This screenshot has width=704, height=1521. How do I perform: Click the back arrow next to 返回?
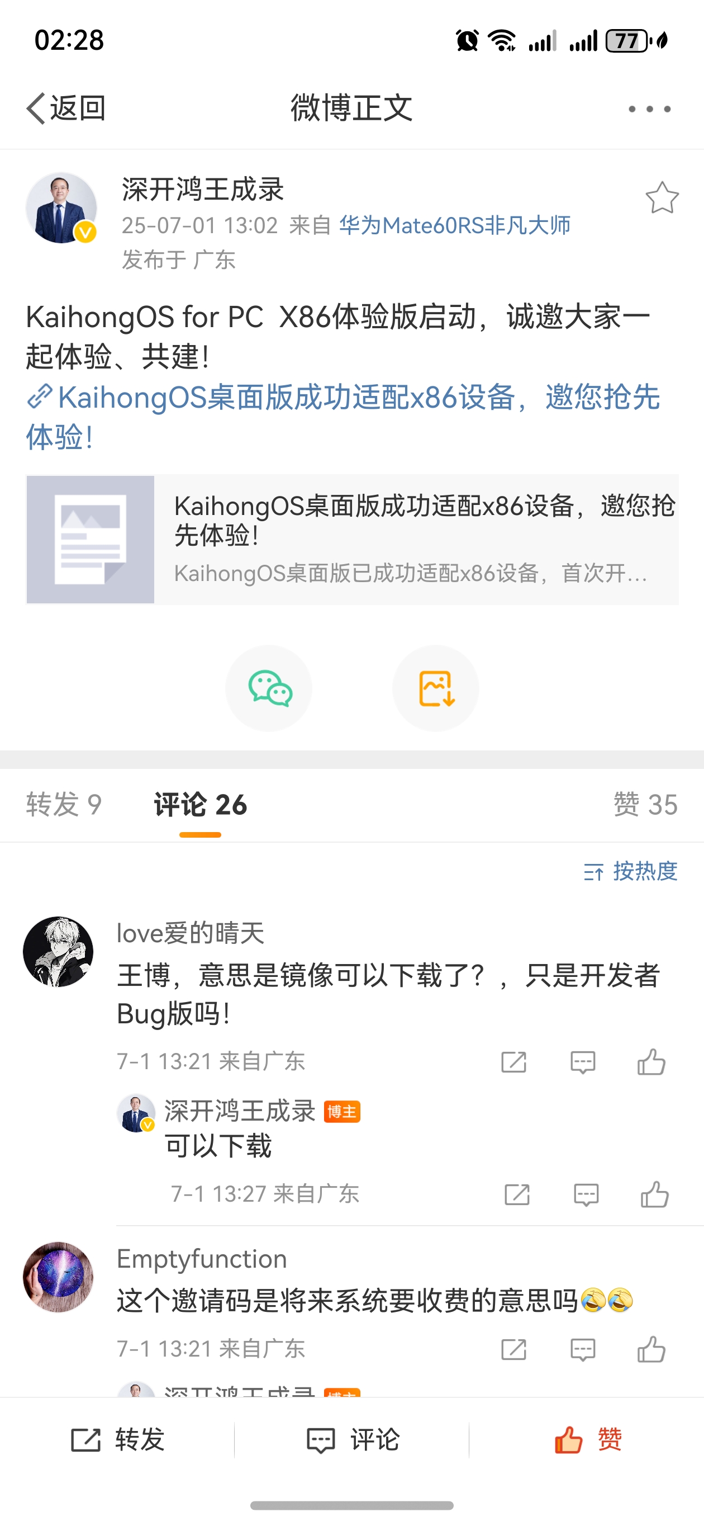[34, 108]
